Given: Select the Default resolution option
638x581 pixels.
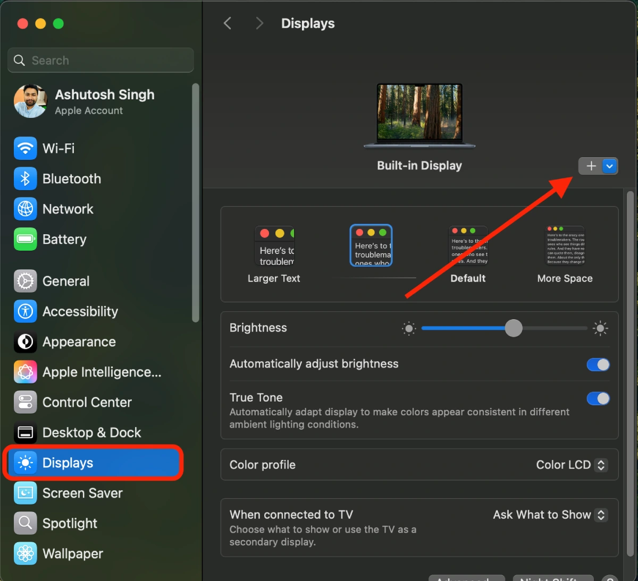Looking at the screenshot, I should click(x=468, y=255).
